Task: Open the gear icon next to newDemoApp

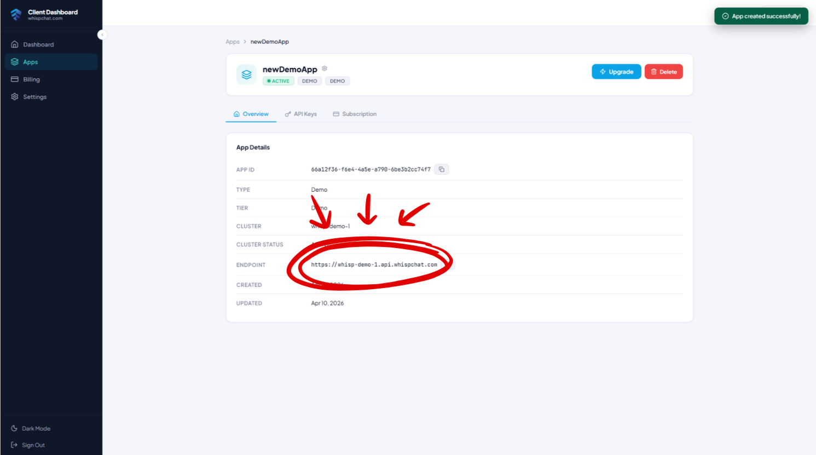Action: pyautogui.click(x=324, y=68)
